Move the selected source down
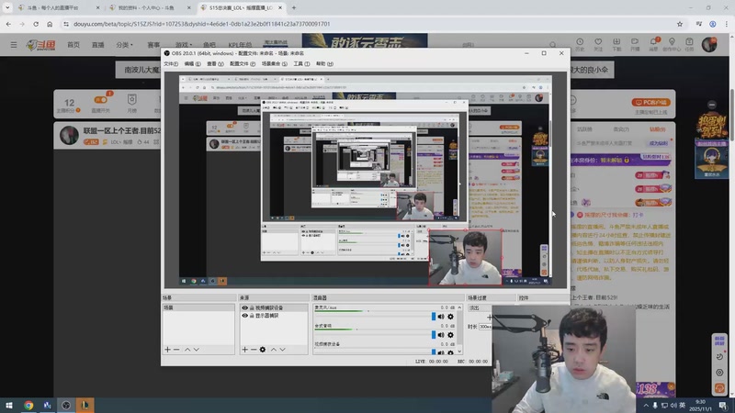Viewport: 735px width, 413px height. 283,350
